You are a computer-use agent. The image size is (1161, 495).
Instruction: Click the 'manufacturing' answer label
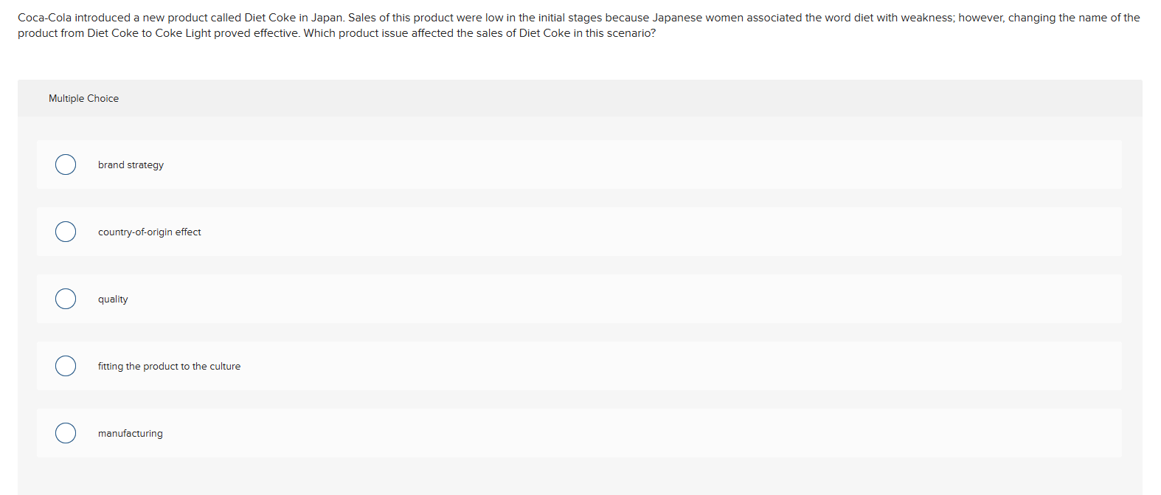click(130, 434)
